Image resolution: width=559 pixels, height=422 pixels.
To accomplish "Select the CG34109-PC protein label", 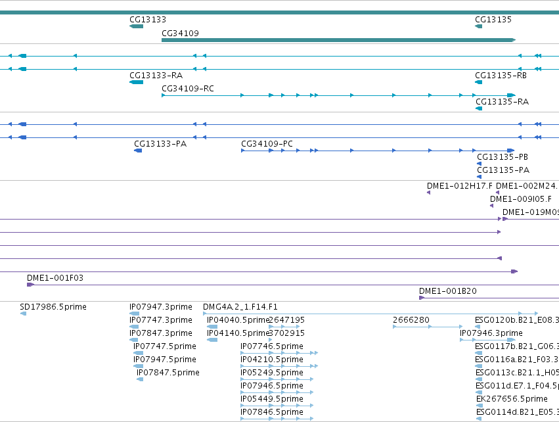I will [267, 144].
